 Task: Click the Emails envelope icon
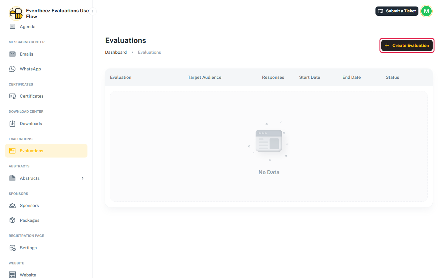point(12,54)
